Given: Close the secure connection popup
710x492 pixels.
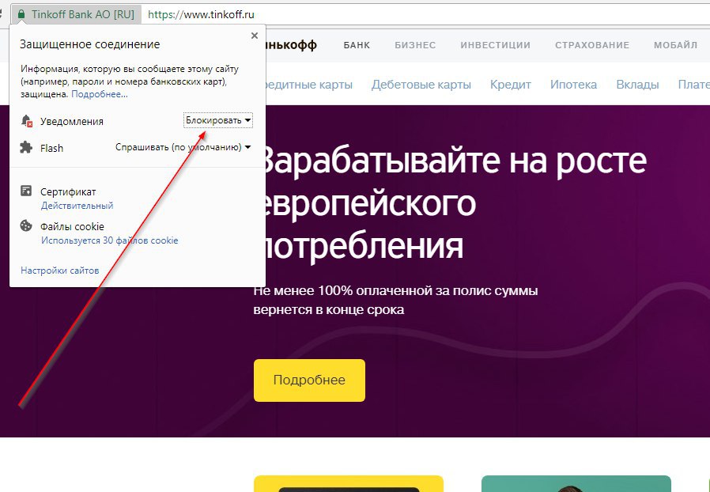Looking at the screenshot, I should click(255, 36).
